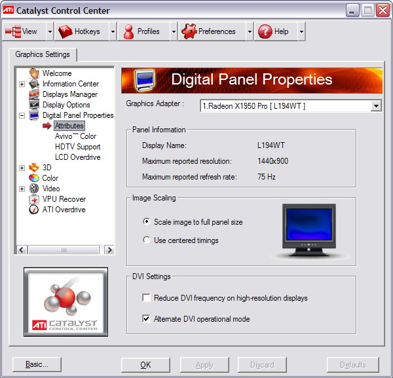Expand the Information Center node
393x378 pixels.
22,84
